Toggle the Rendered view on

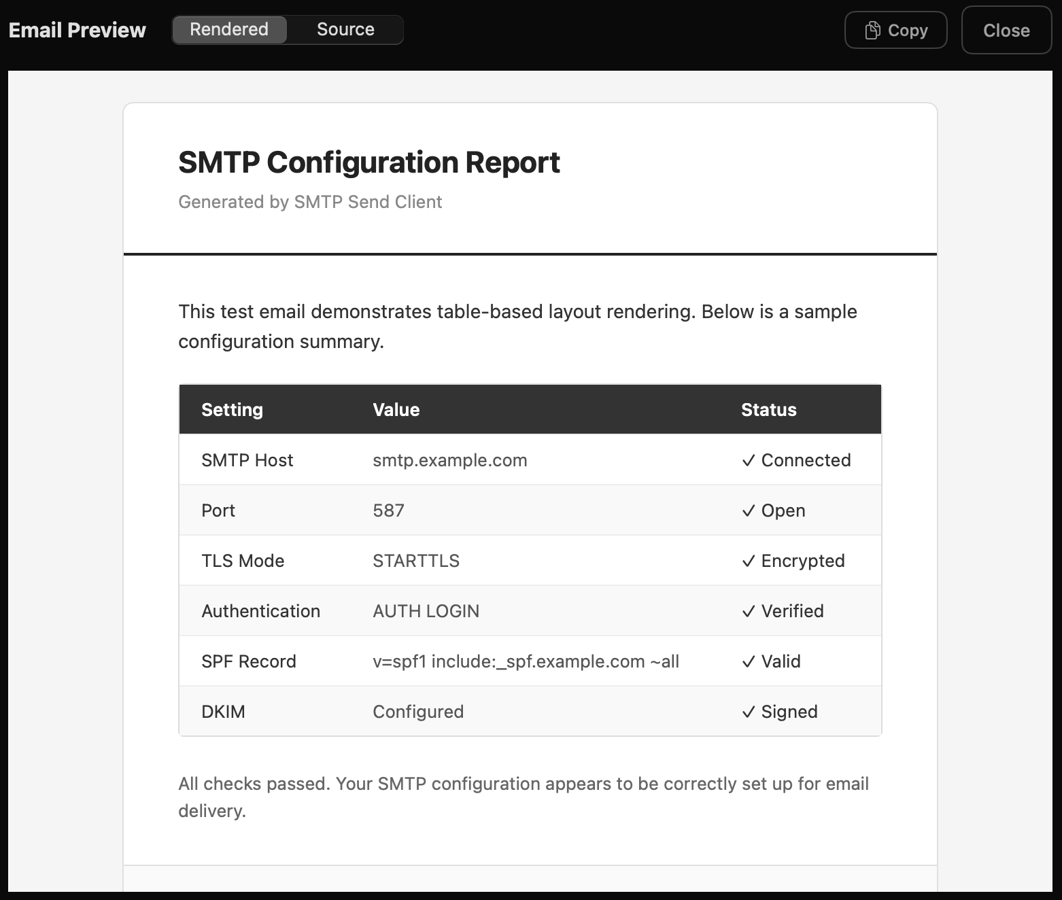pos(229,29)
